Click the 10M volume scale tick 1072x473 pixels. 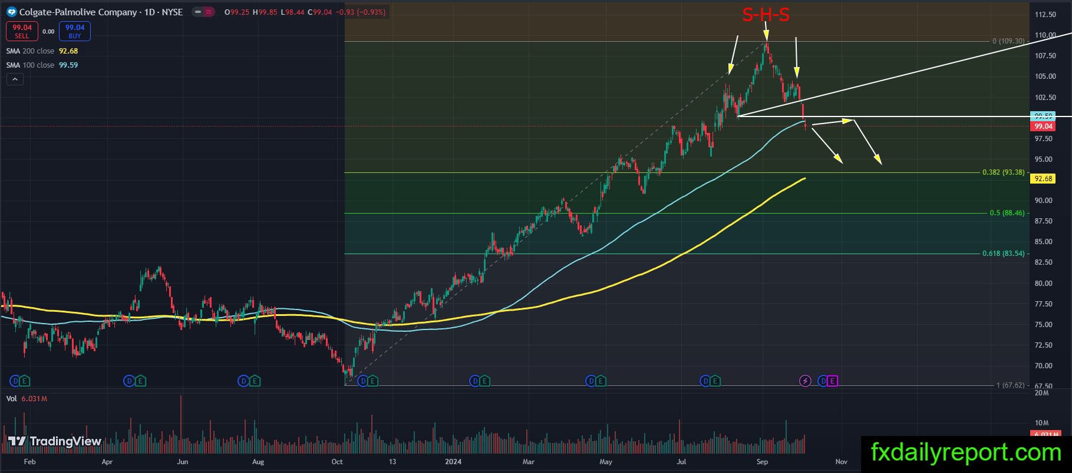[1042, 423]
